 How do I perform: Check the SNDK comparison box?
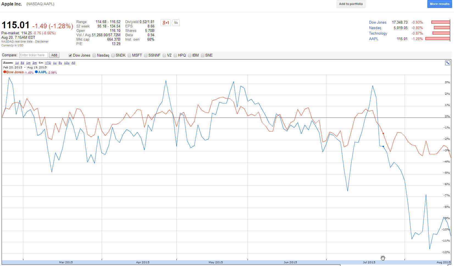click(113, 55)
